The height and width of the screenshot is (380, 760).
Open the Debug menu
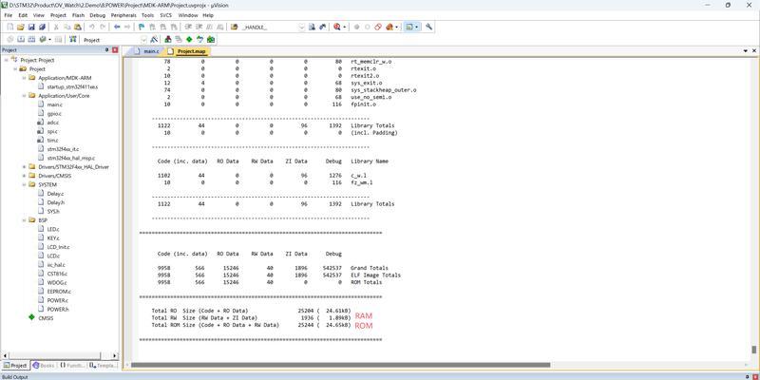pyautogui.click(x=98, y=15)
